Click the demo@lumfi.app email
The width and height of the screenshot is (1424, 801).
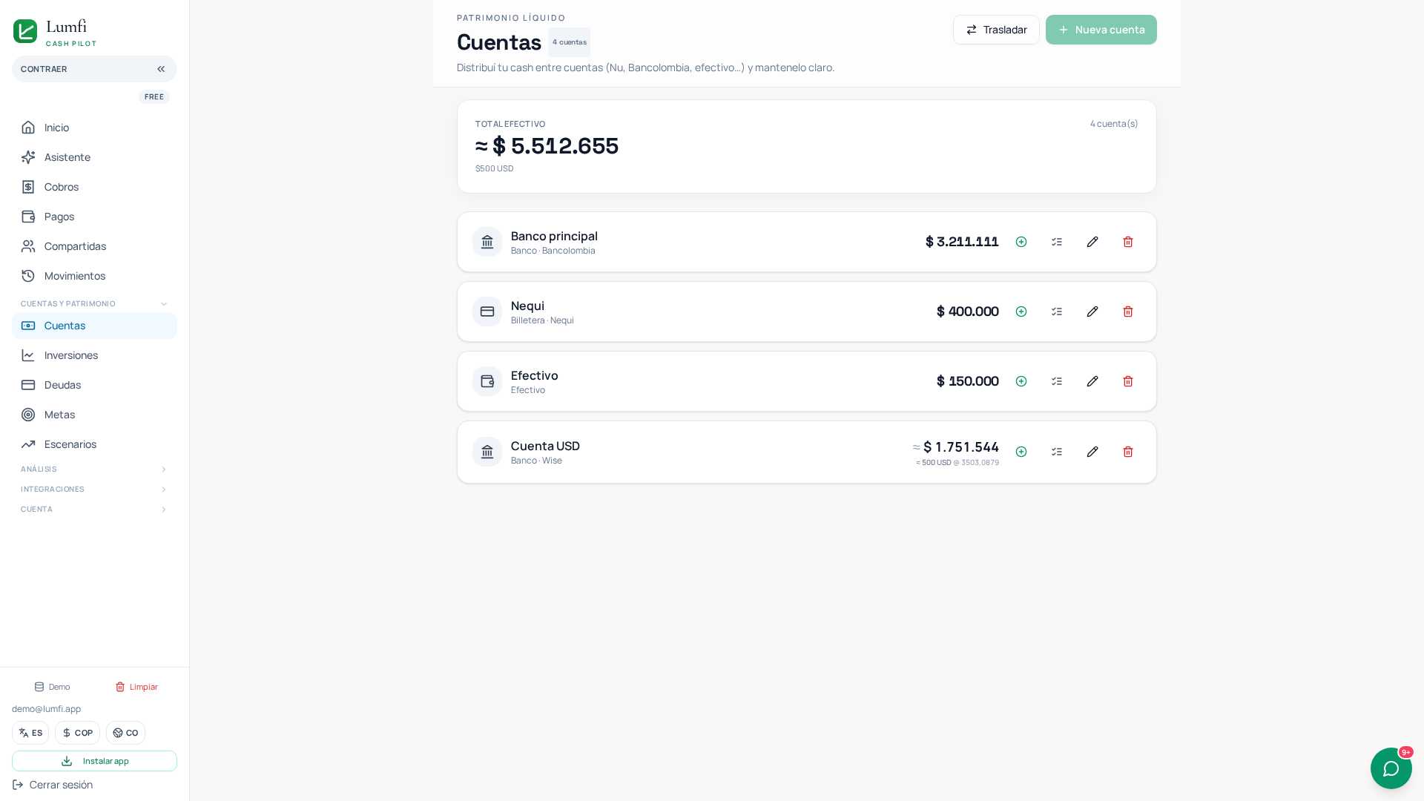click(46, 709)
